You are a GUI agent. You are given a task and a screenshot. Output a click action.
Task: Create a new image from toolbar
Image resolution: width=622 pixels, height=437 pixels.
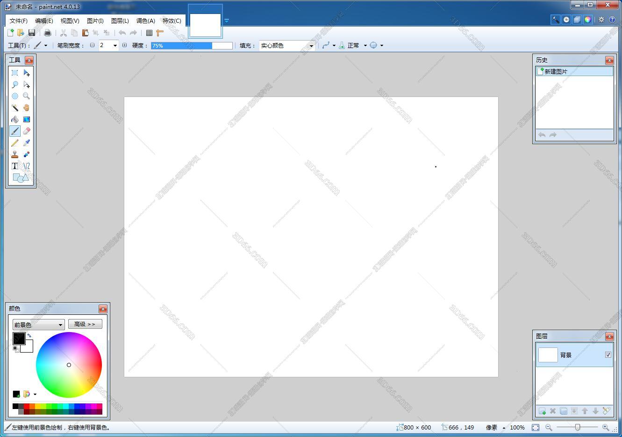[x=11, y=33]
